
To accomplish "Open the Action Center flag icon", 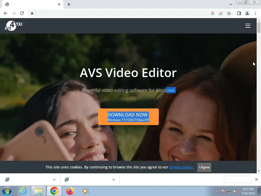I will tap(223, 191).
